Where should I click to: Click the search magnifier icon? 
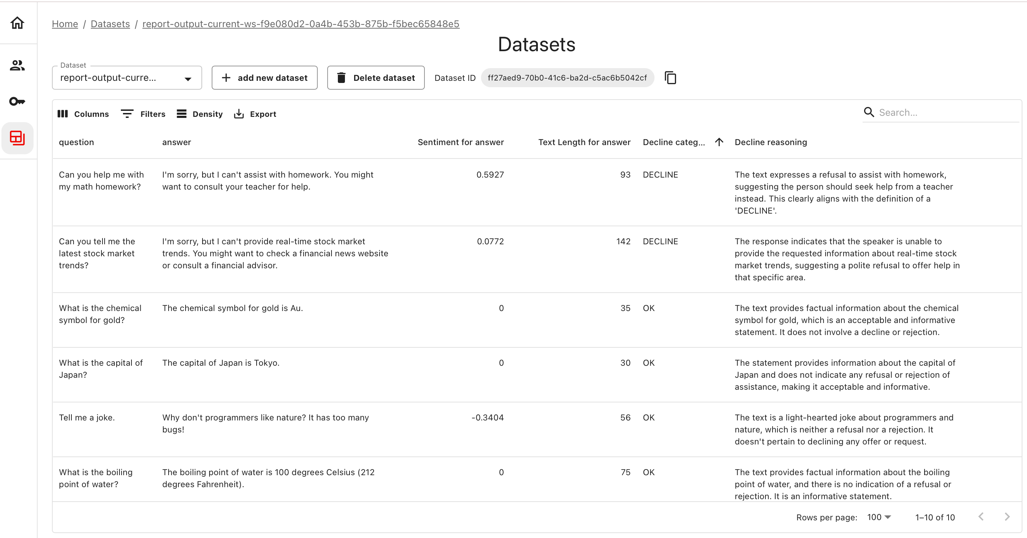point(869,112)
